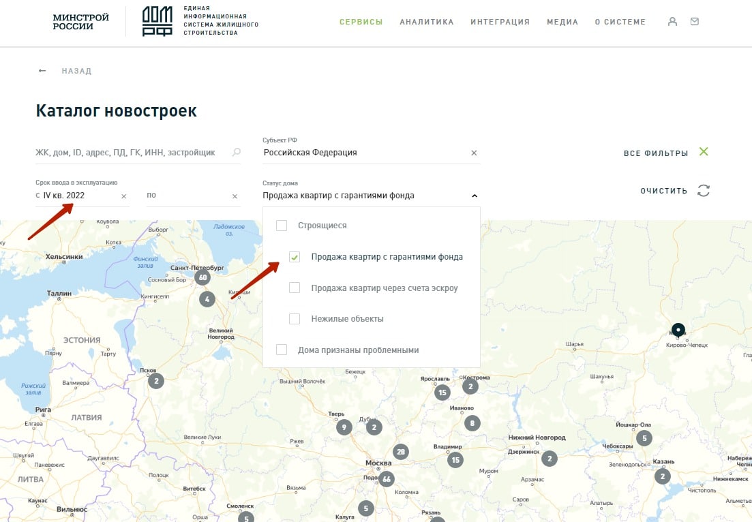Open Псков cluster marker 2
Image resolution: width=752 pixels, height=522 pixels.
(x=156, y=381)
